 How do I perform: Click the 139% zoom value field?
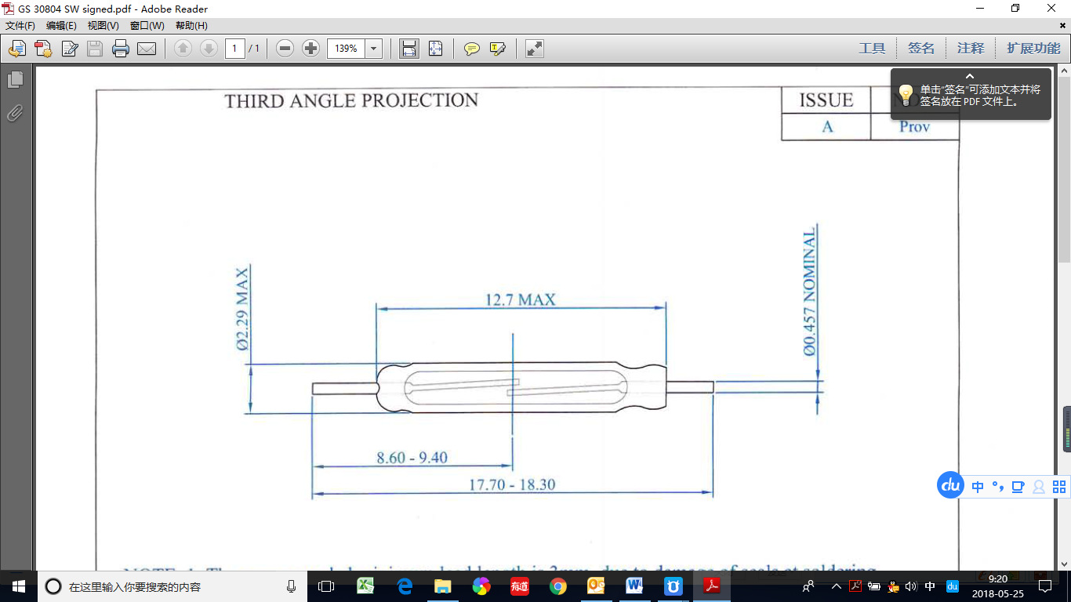pos(347,49)
